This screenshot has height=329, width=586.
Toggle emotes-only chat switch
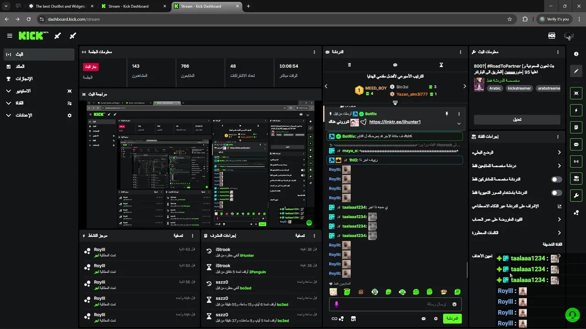[x=556, y=193]
